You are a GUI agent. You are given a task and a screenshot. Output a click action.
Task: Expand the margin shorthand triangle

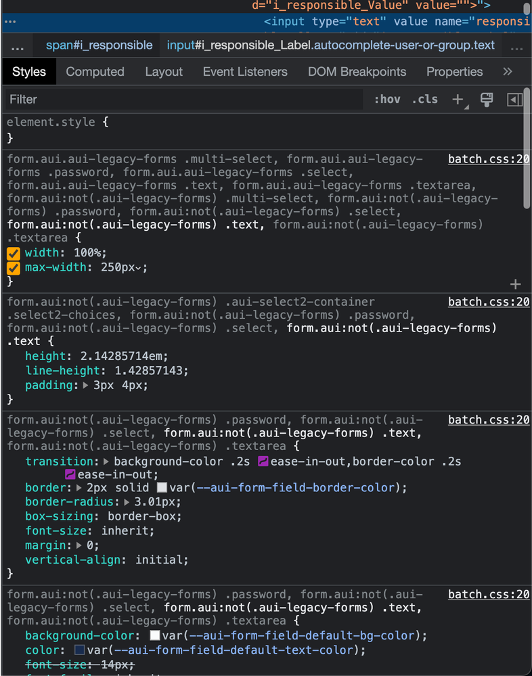[79, 545]
